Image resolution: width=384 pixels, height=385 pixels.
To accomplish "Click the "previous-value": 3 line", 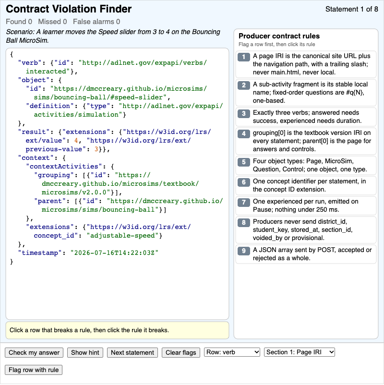I will coord(68,149).
